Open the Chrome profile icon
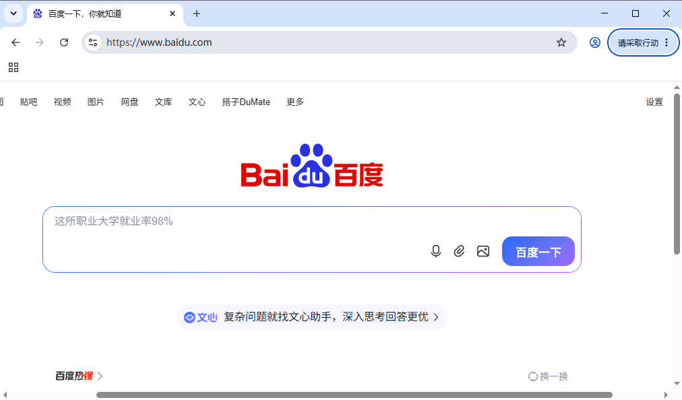 [595, 42]
